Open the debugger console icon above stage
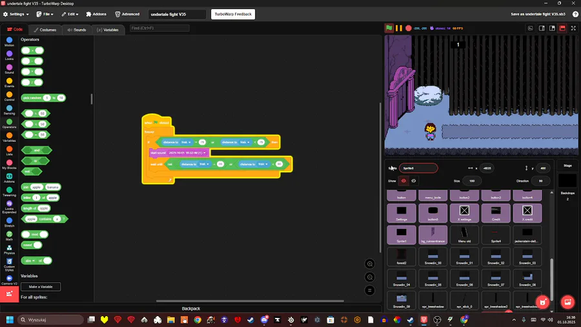Image resolution: width=581 pixels, height=327 pixels. click(x=530, y=28)
